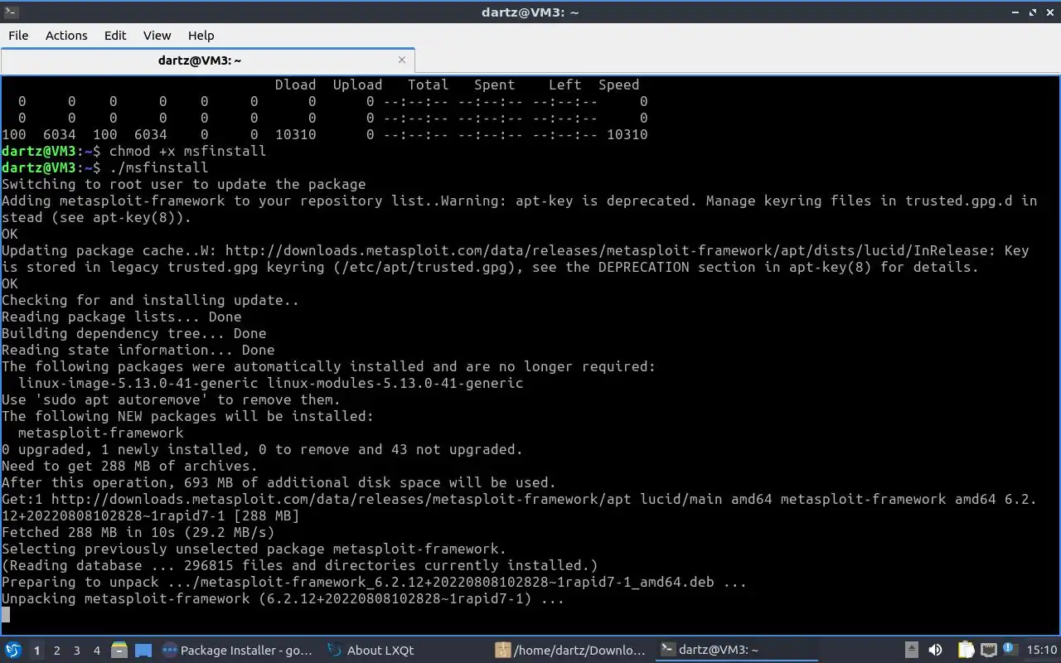Click 'Building dependency tree... Done' line
1061x663 pixels.
coord(133,333)
